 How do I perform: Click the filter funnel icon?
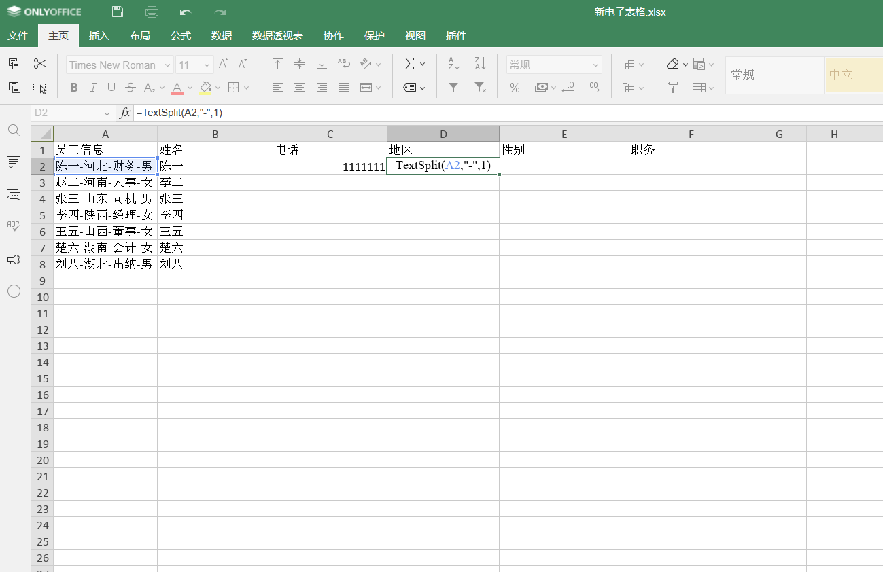click(x=453, y=88)
